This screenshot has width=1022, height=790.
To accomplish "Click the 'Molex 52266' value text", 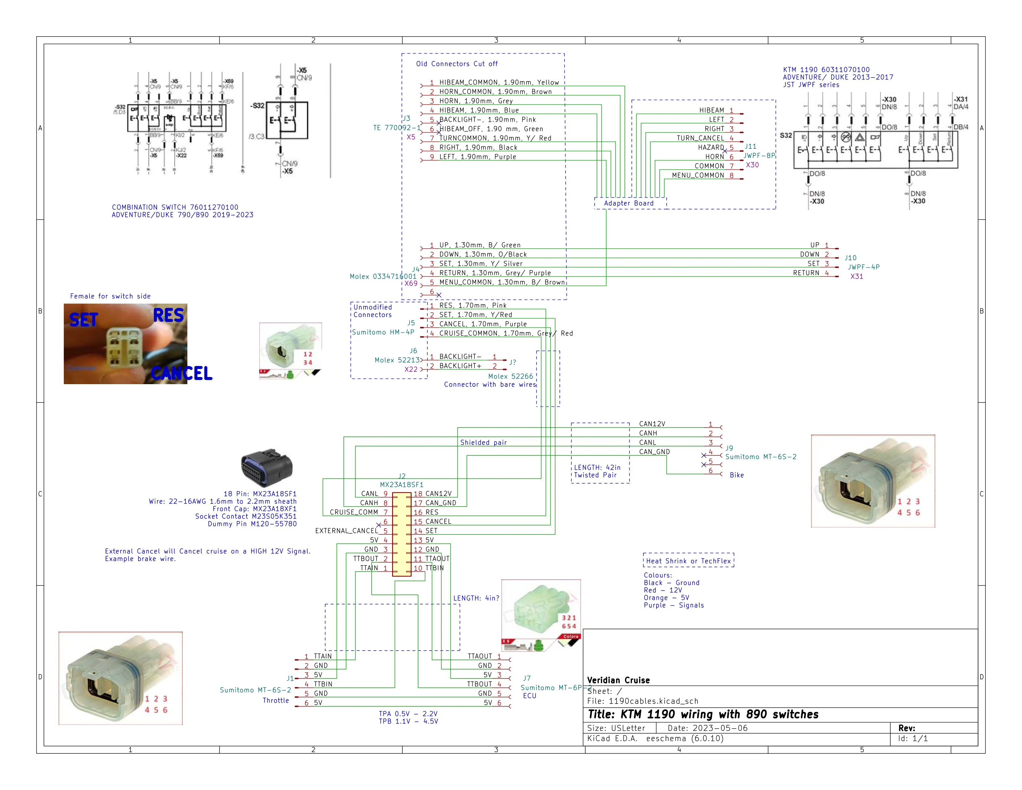I will [510, 376].
